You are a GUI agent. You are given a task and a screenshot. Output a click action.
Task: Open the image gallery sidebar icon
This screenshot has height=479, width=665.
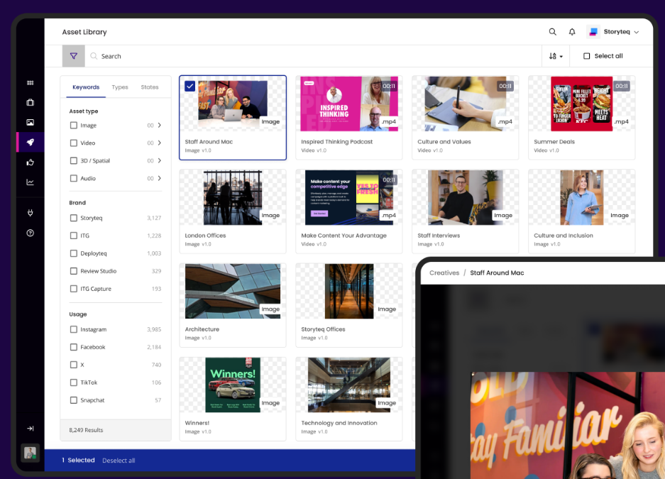click(30, 122)
